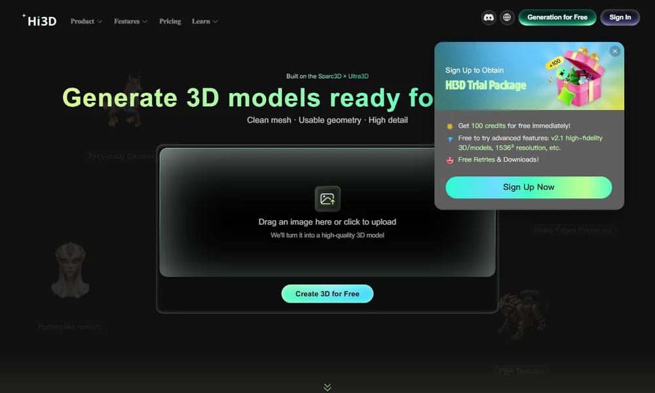
Task: Expand the Learn dropdown menu
Action: [x=204, y=22]
